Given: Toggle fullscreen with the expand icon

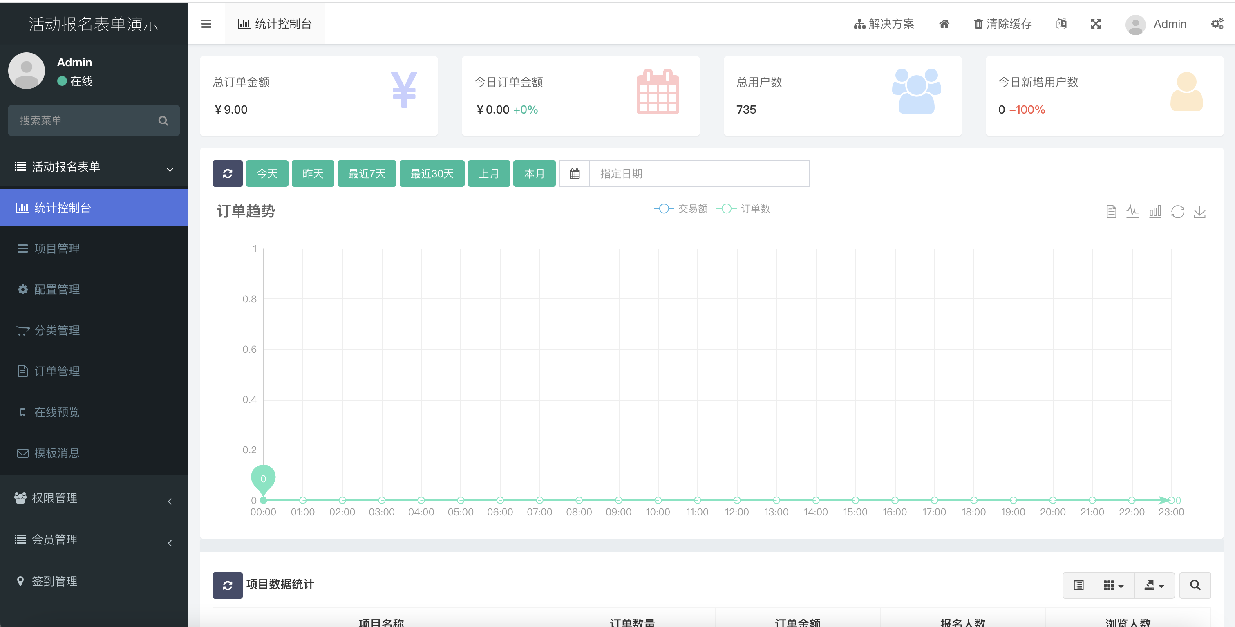Looking at the screenshot, I should [x=1096, y=24].
